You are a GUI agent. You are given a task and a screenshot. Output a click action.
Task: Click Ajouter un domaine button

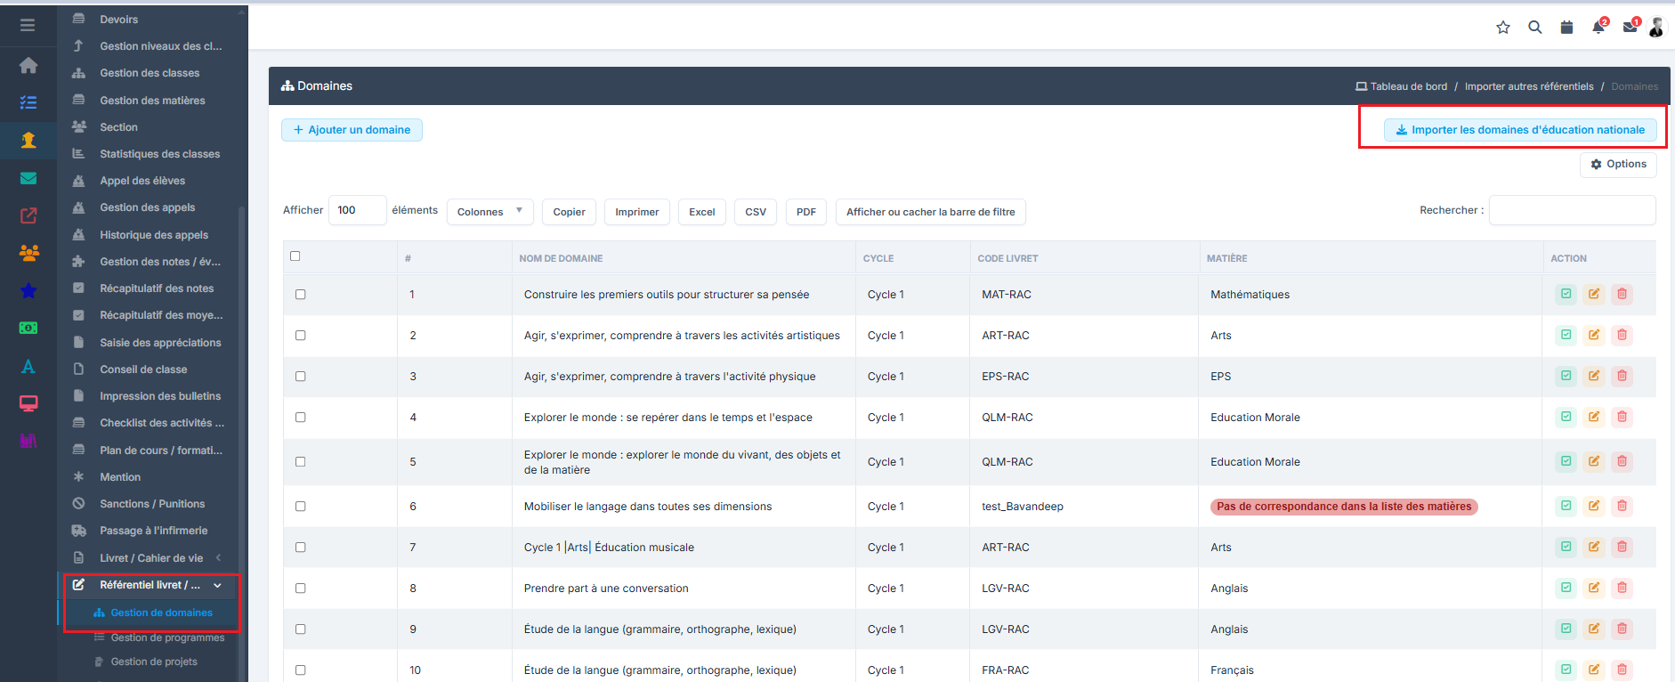pyautogui.click(x=352, y=130)
